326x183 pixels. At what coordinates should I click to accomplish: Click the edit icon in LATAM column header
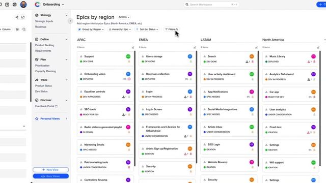tap(256, 47)
